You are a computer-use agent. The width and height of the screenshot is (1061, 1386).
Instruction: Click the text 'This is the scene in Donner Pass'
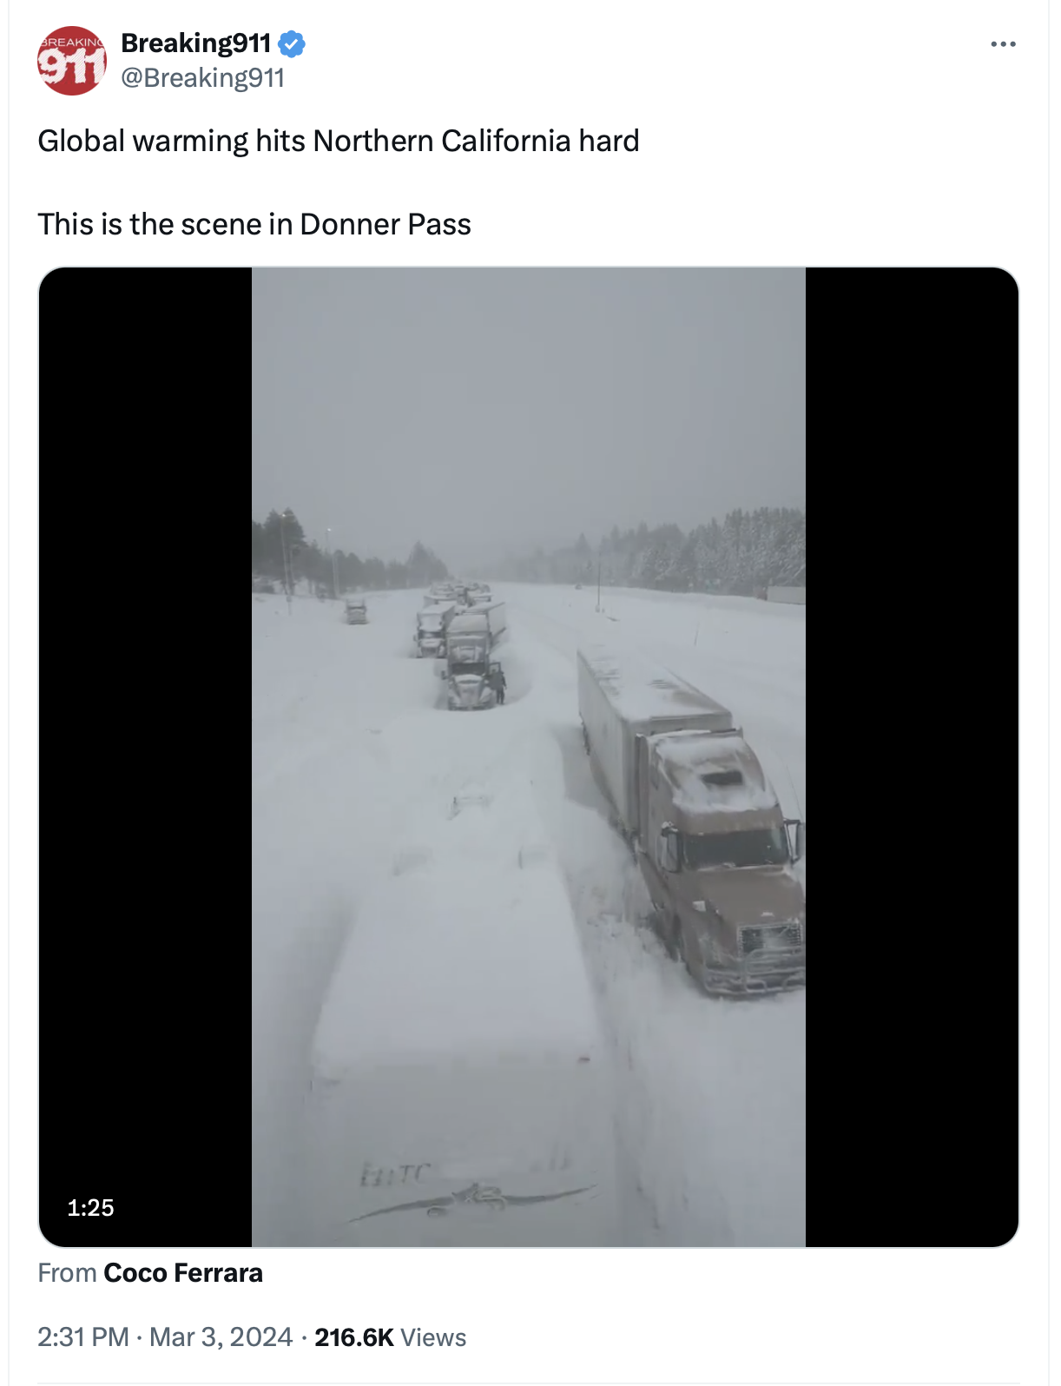pyautogui.click(x=254, y=224)
